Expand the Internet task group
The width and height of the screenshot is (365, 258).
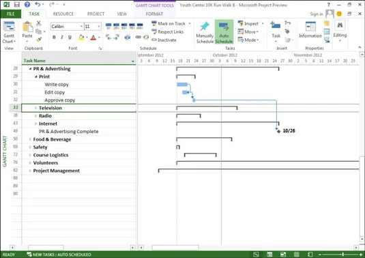point(36,124)
